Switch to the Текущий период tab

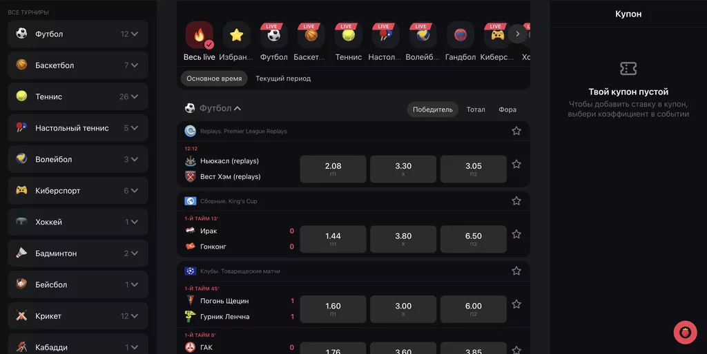tap(283, 79)
